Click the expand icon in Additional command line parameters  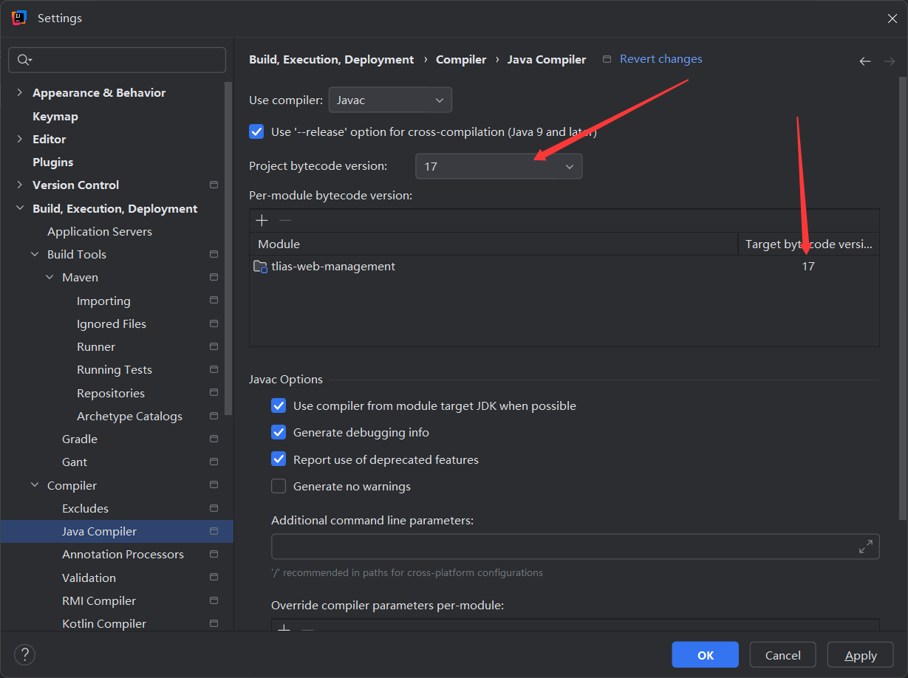coord(865,547)
